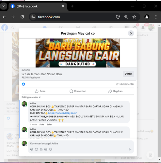Click the Komentari button
This screenshot has height=163, width=161.
tap(78, 91)
